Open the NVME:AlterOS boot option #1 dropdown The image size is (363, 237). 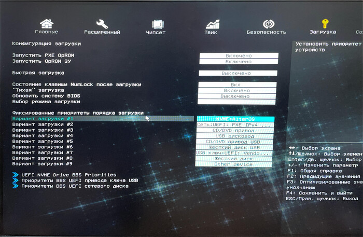(x=235, y=119)
